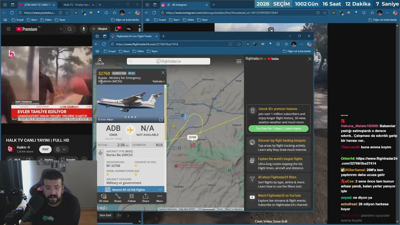Share this Flightradar24 flight
The width and height of the screenshot is (400, 225).
click(x=146, y=198)
